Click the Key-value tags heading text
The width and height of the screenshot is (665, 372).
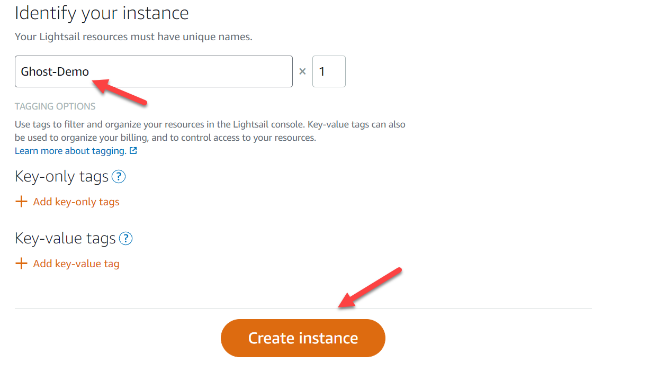65,238
